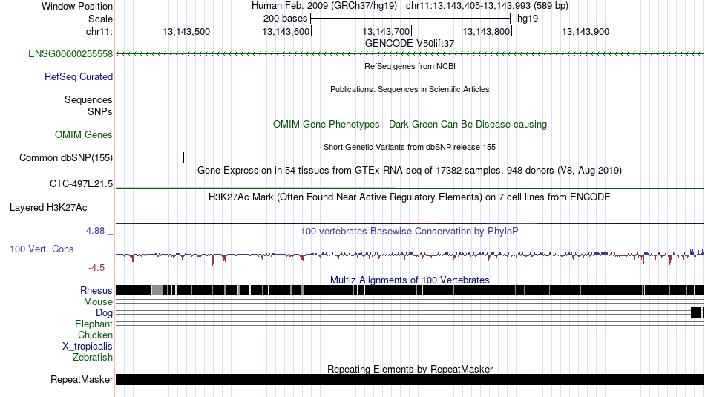
Task: Click the second dbSNP variant tick mark
Action: tap(289, 157)
